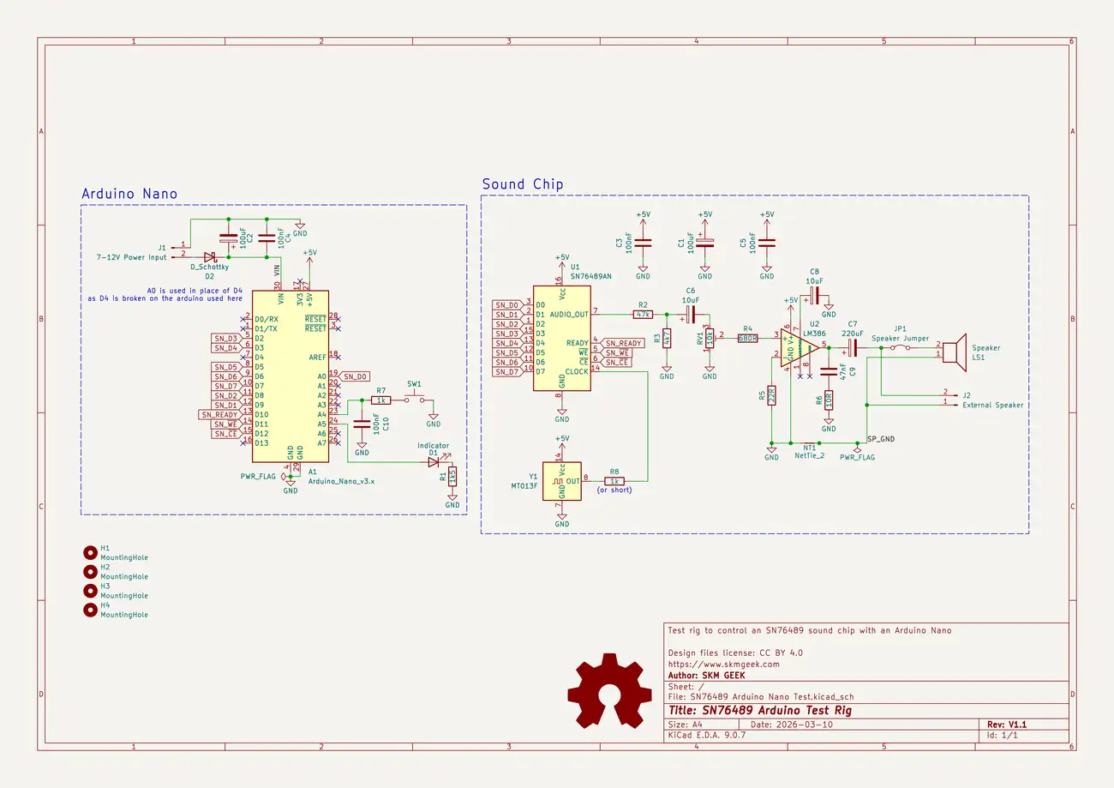Screen dimensions: 1114x788
Task: Click the 'Arduino Nano' section heading
Action: [x=129, y=194]
